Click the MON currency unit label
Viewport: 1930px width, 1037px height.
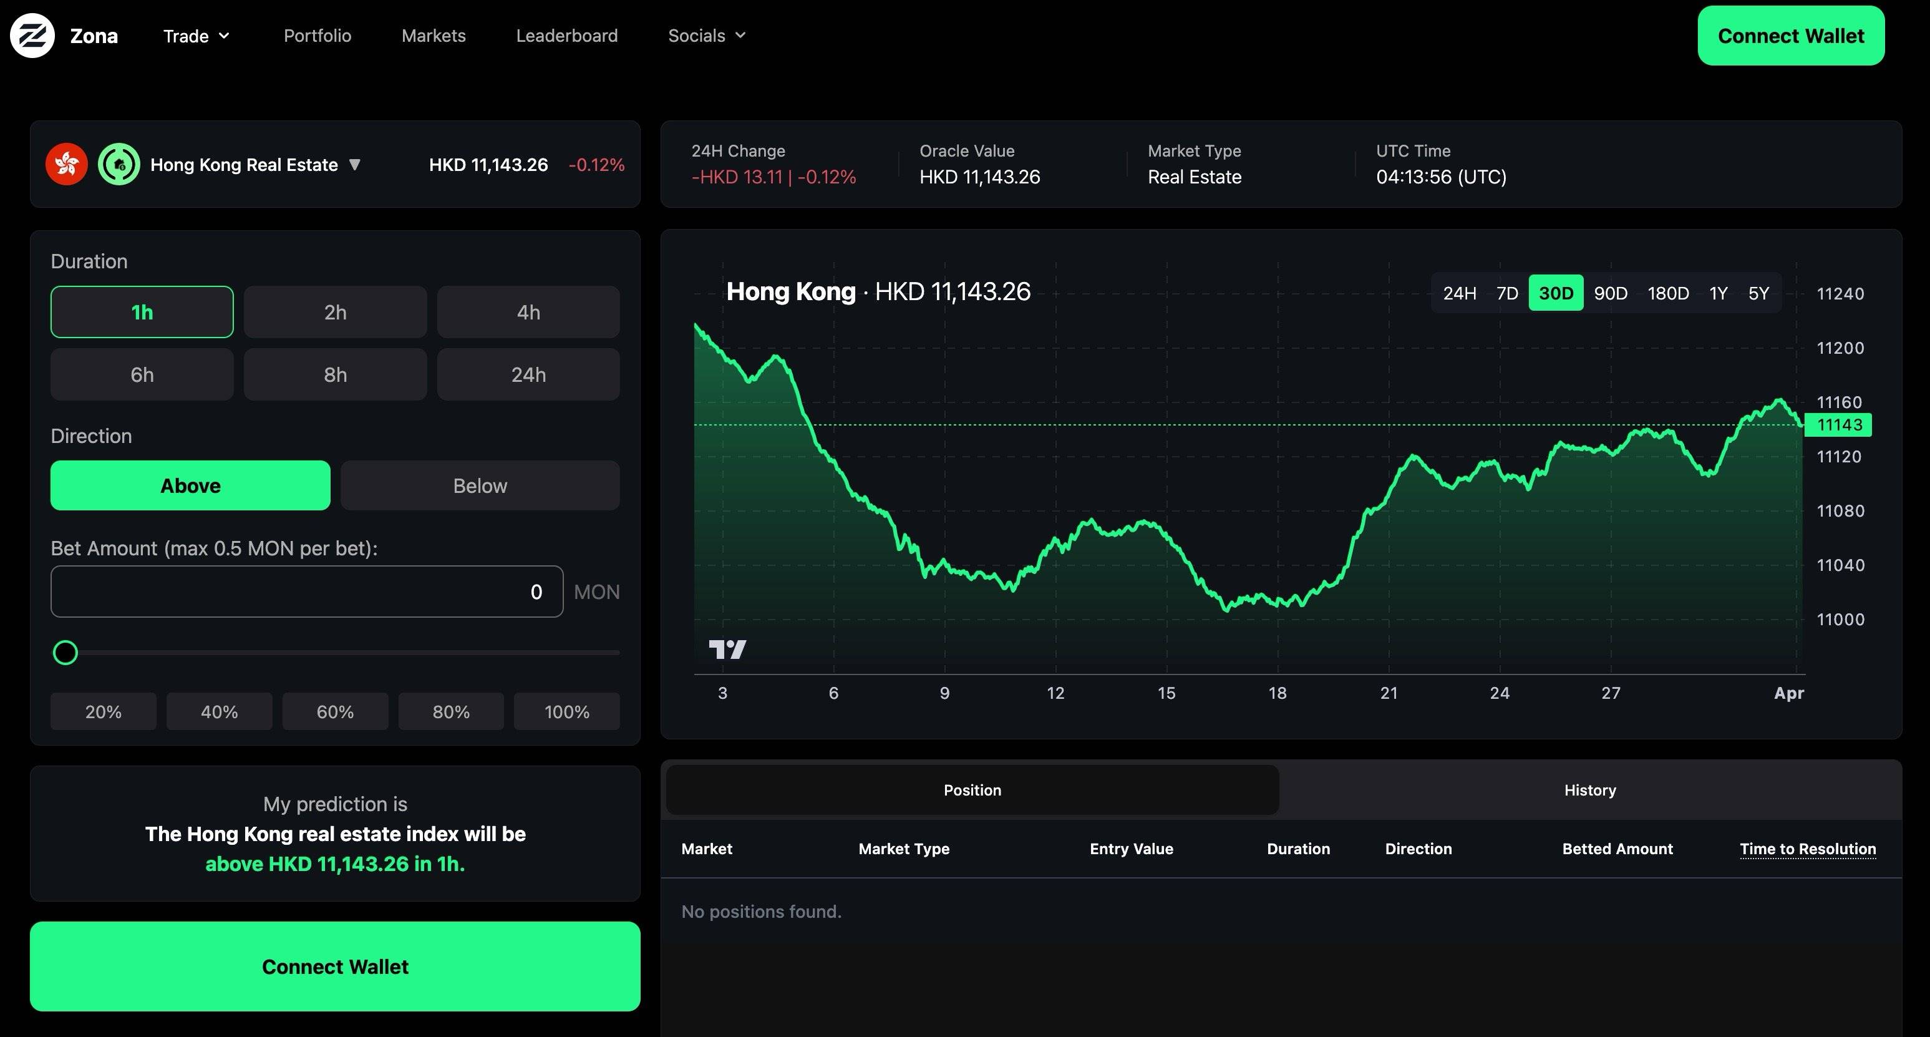tap(597, 592)
